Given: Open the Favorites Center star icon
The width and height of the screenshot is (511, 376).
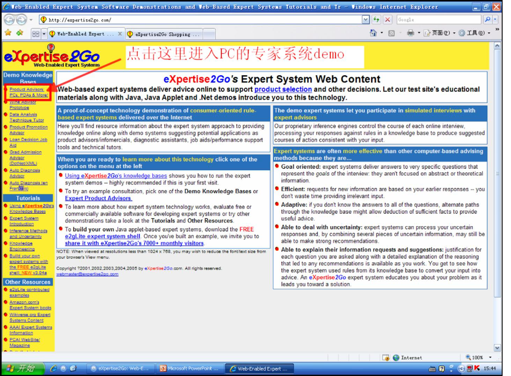Looking at the screenshot, I should coord(8,33).
